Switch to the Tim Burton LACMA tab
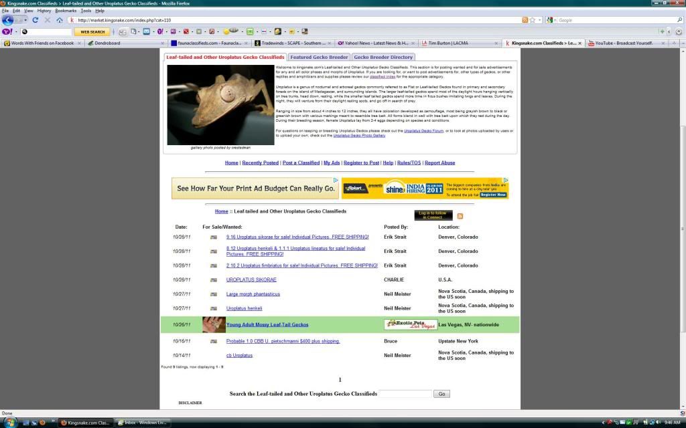The width and height of the screenshot is (686, 428). [460, 43]
